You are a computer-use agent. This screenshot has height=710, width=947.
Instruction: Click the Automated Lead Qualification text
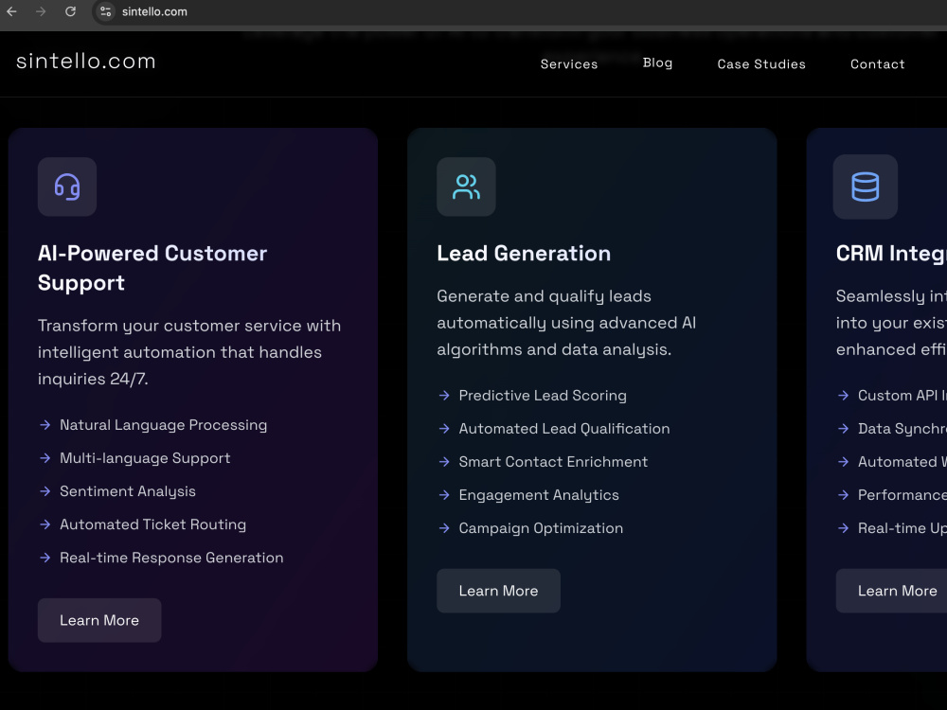564,429
